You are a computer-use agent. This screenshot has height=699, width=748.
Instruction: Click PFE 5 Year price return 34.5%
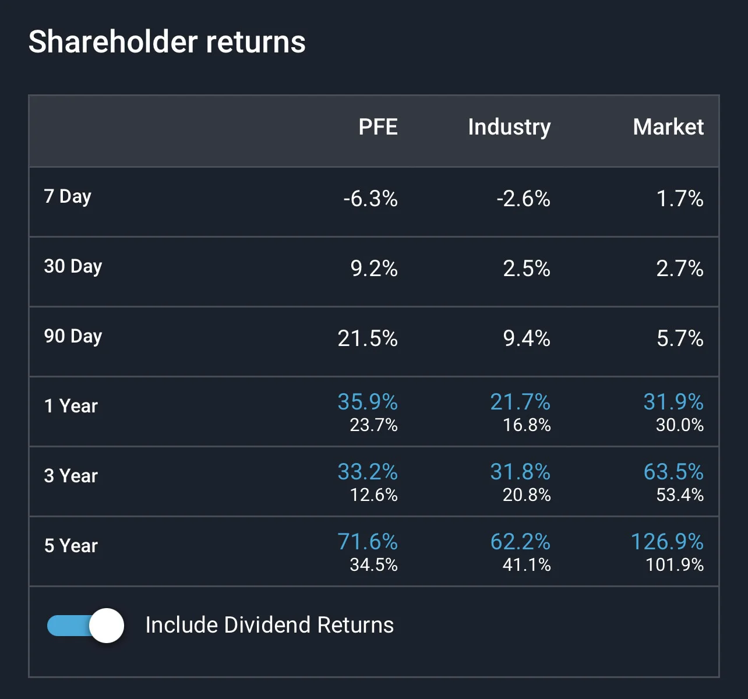[x=374, y=564]
